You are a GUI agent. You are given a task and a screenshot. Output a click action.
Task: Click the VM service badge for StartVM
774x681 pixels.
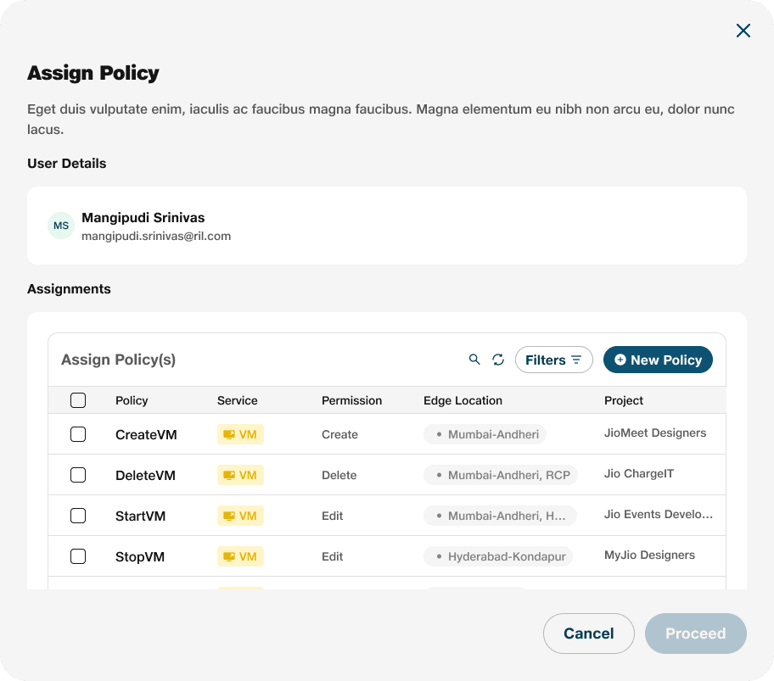pos(240,516)
